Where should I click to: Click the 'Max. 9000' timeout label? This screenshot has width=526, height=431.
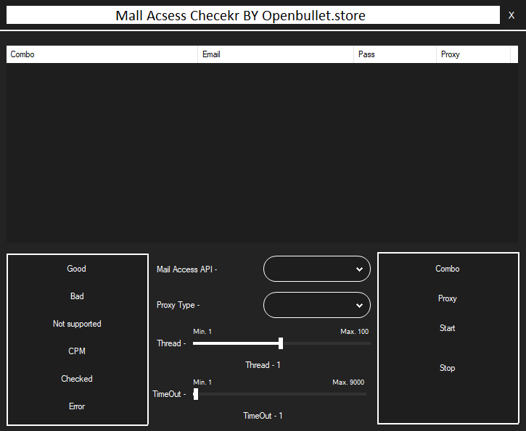click(348, 382)
